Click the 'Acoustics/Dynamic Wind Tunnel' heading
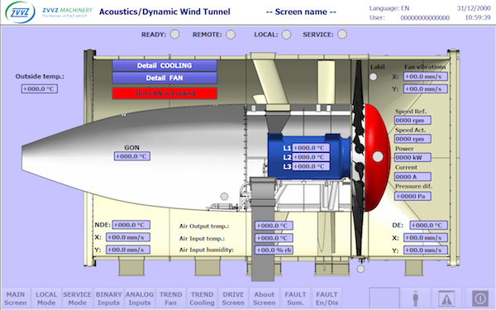Image resolution: width=496 pixels, height=310 pixels. [165, 12]
